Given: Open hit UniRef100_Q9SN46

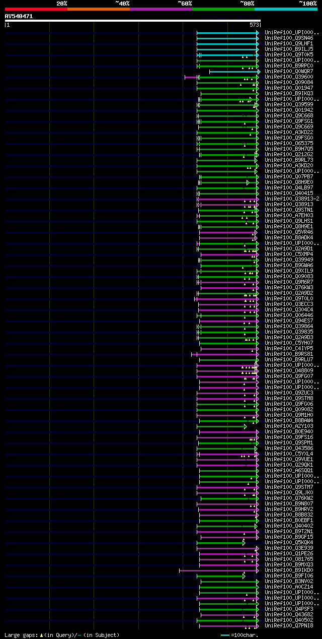Looking at the screenshot, I should [x=289, y=38].
